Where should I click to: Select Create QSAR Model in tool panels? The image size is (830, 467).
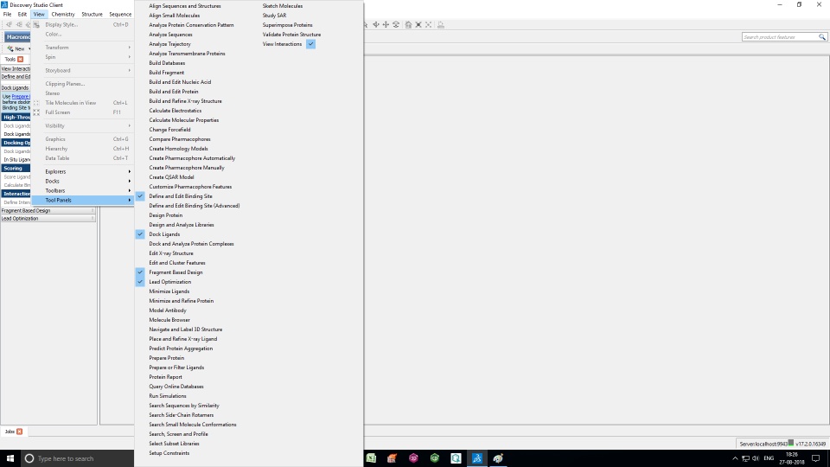point(171,177)
